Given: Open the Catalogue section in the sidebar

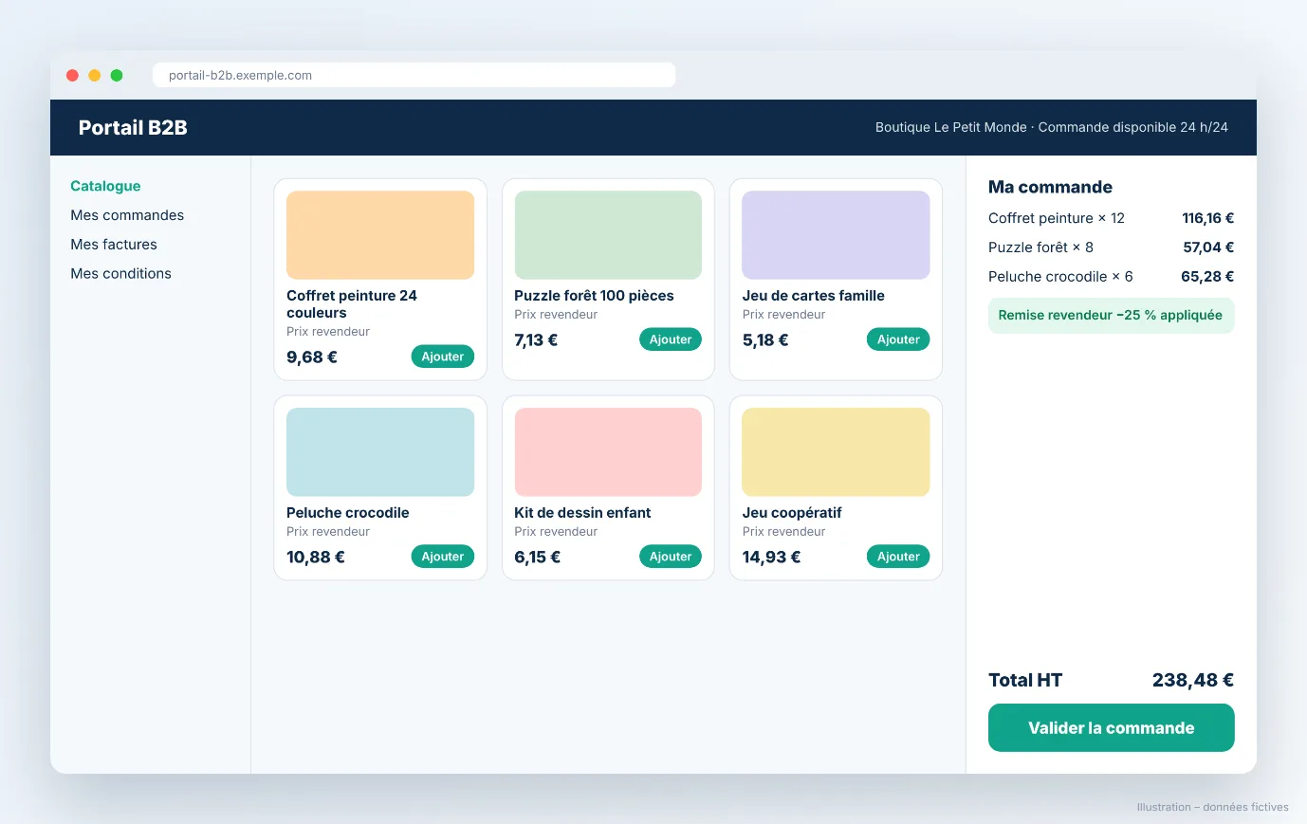Looking at the screenshot, I should pos(105,186).
